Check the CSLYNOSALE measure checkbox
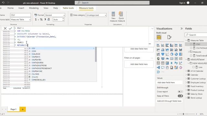Image resolution: width=207 pixels, height=116 pixels. coord(191,48)
